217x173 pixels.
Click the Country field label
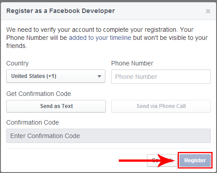click(x=17, y=63)
